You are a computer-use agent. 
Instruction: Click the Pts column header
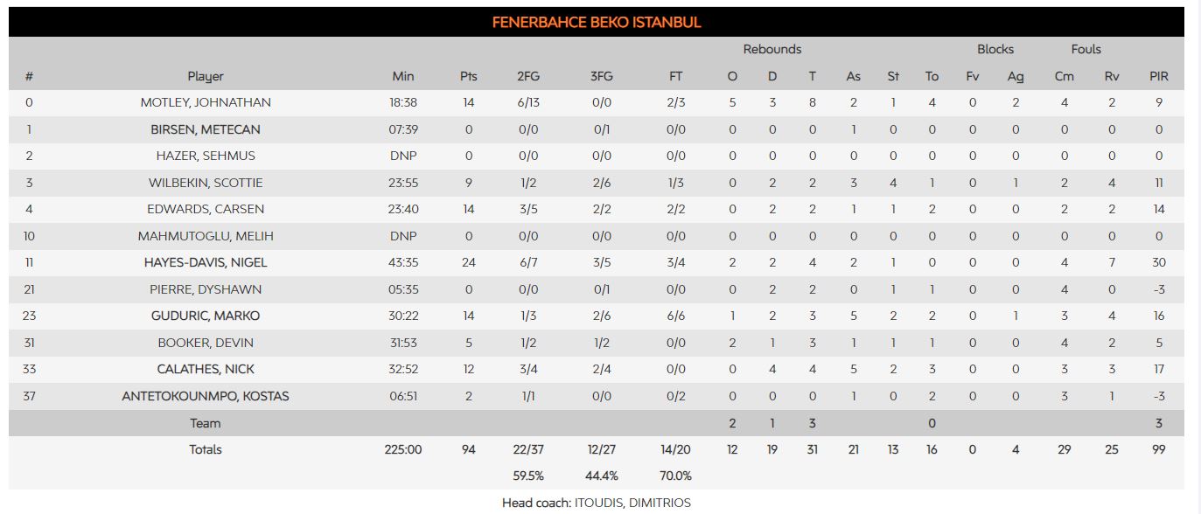[x=469, y=76]
